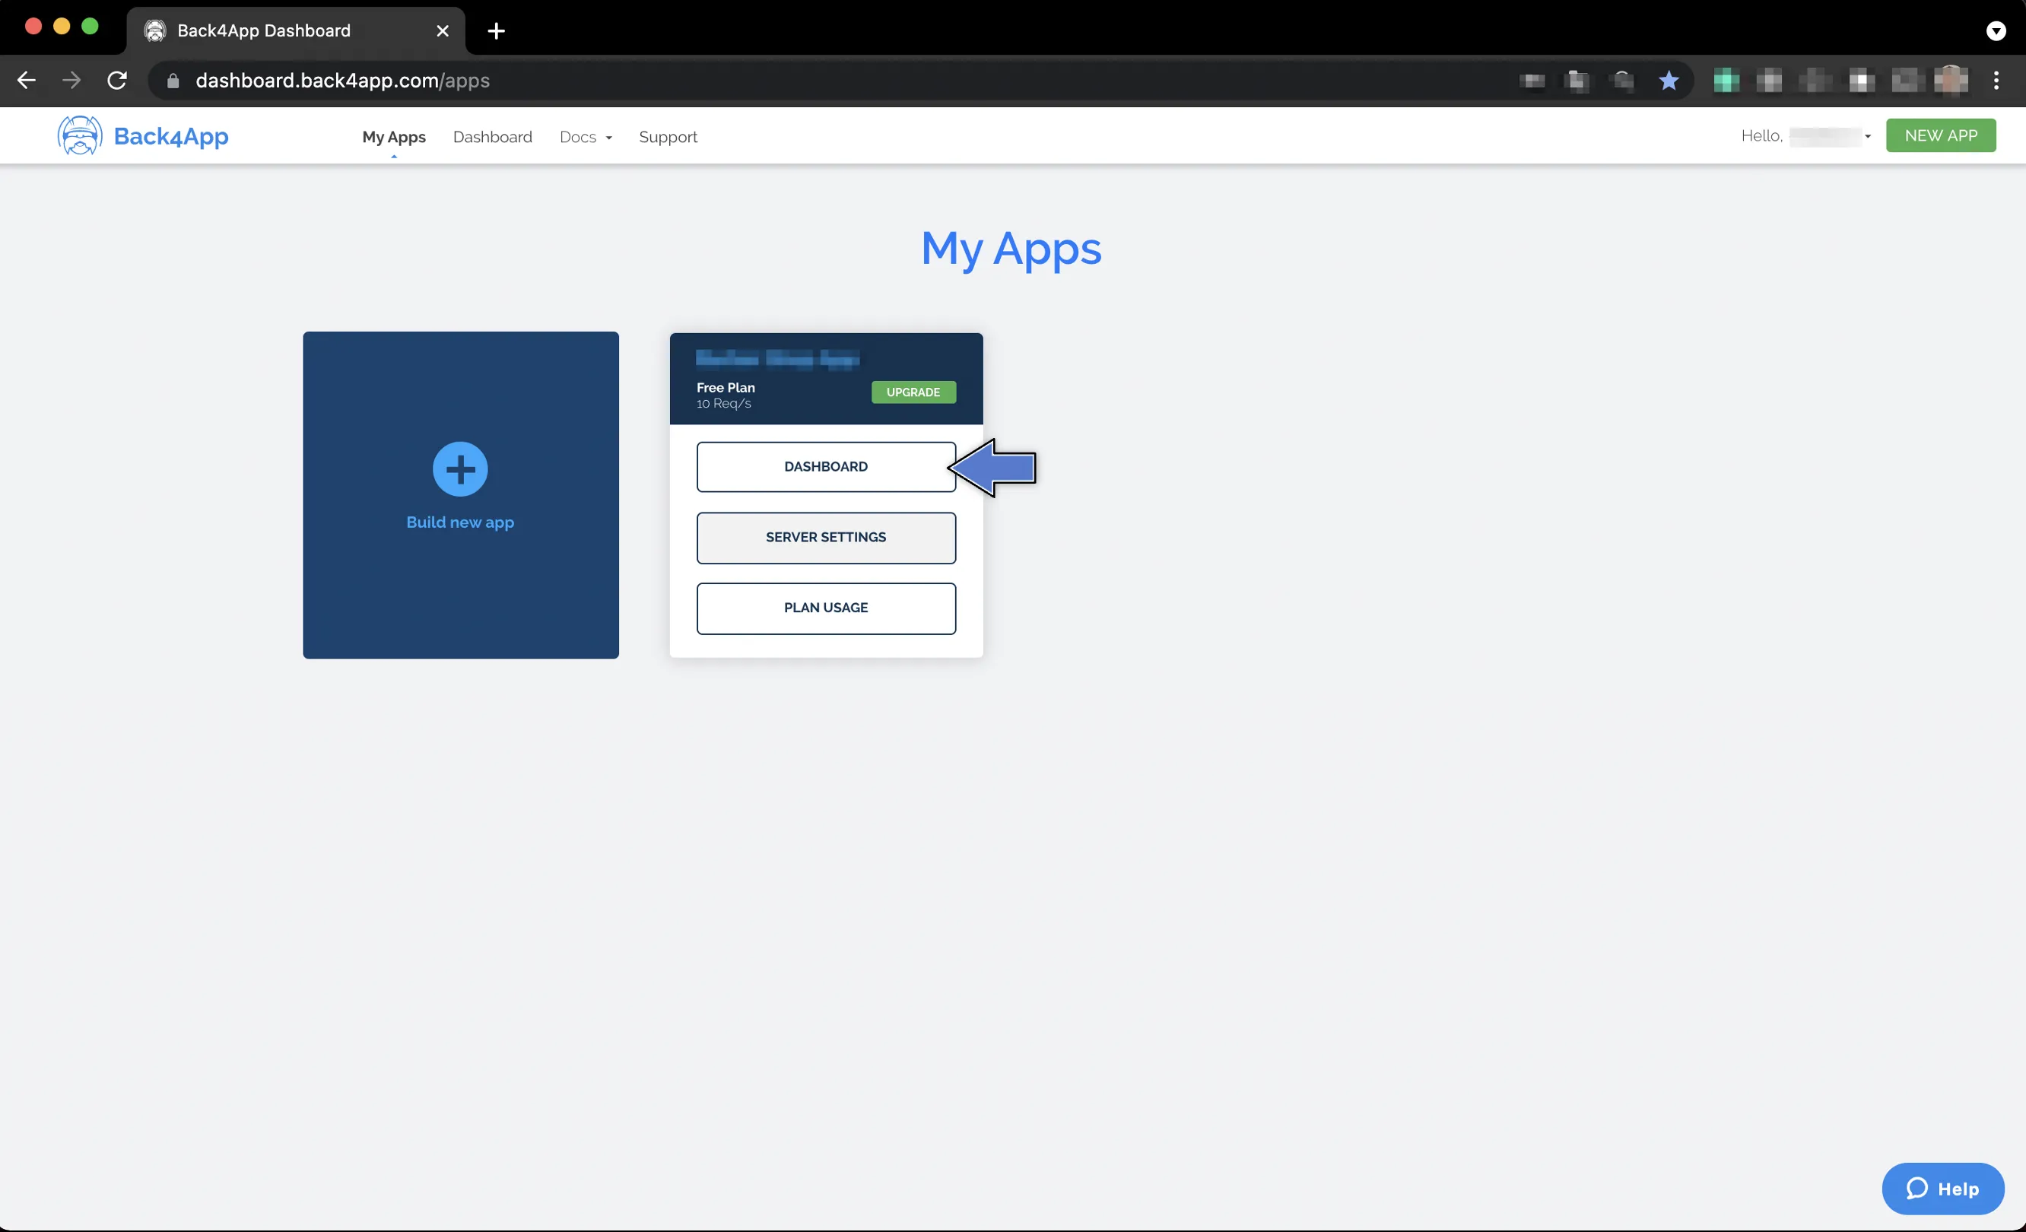
Task: Click the green extension icon in toolbar
Action: tap(1726, 81)
